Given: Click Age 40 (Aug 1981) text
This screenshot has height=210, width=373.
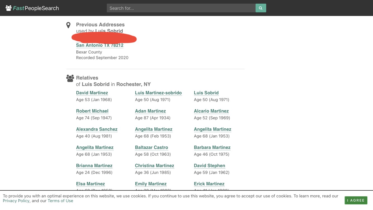Looking at the screenshot, I should pos(94,136).
